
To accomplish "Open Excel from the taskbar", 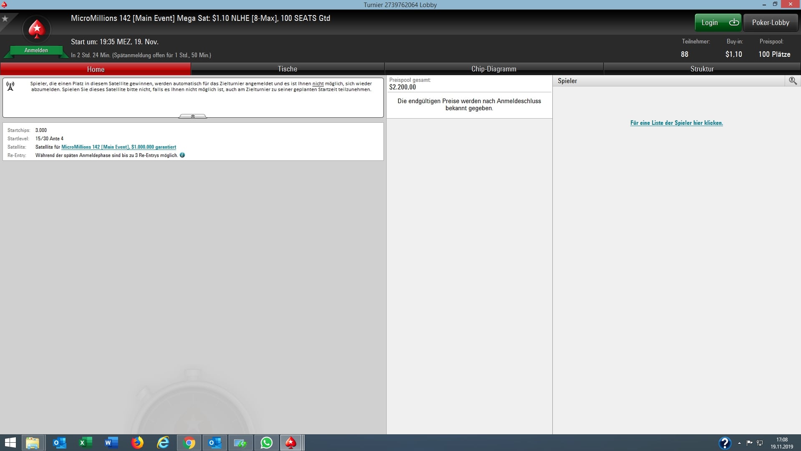I will point(85,443).
